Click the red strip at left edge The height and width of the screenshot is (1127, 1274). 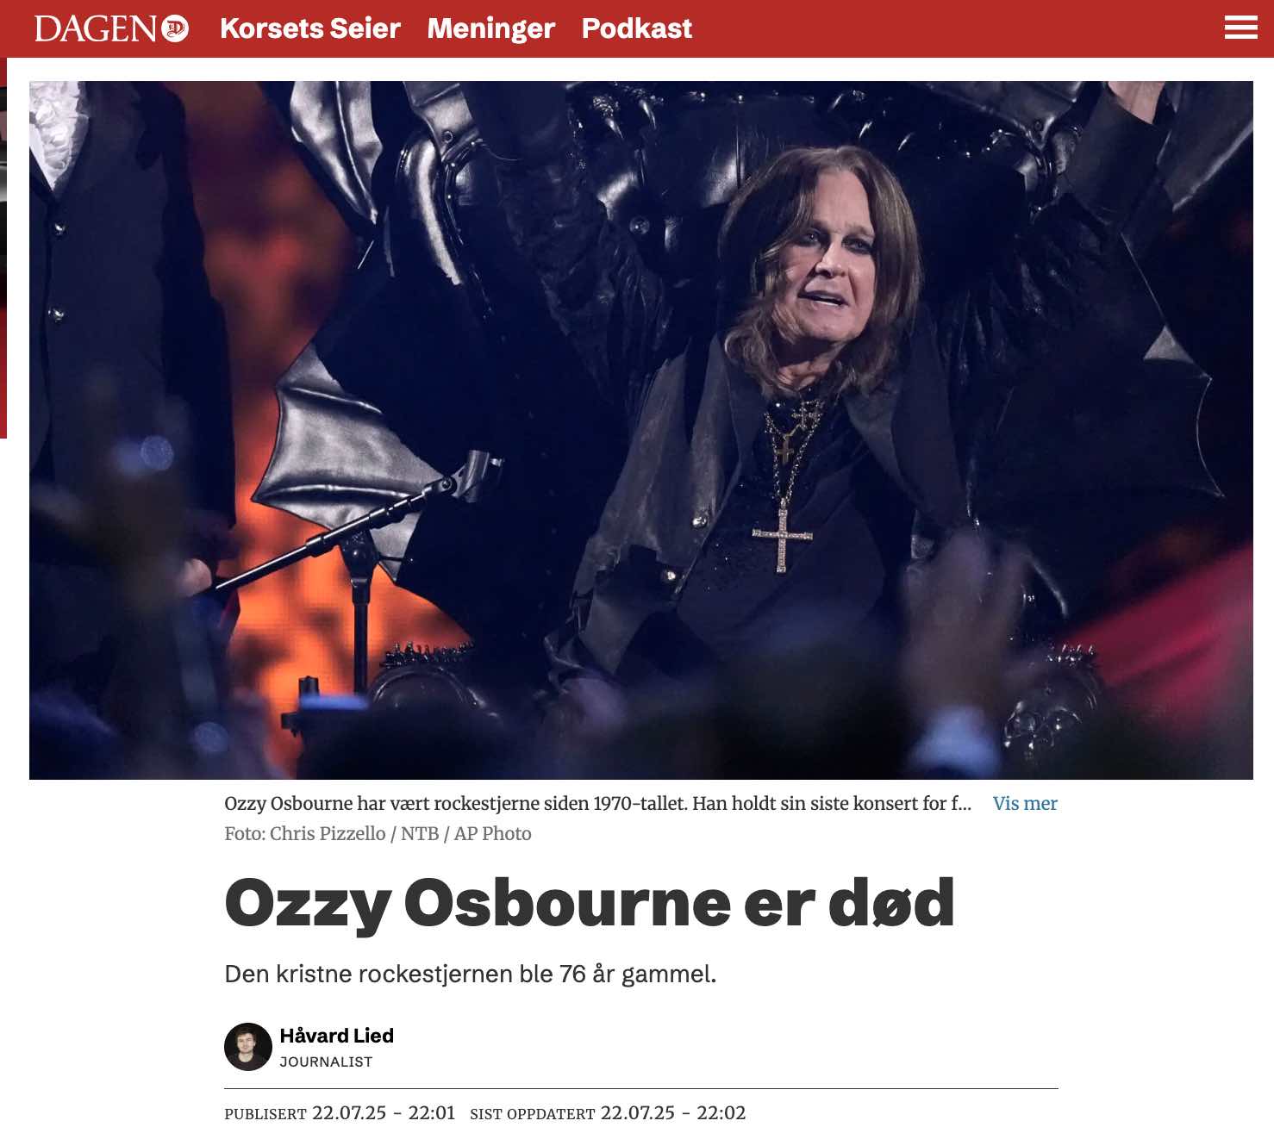[3, 248]
